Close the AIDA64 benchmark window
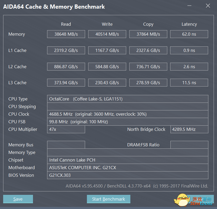Image resolution: width=217 pixels, height=209 pixels. [208, 6]
